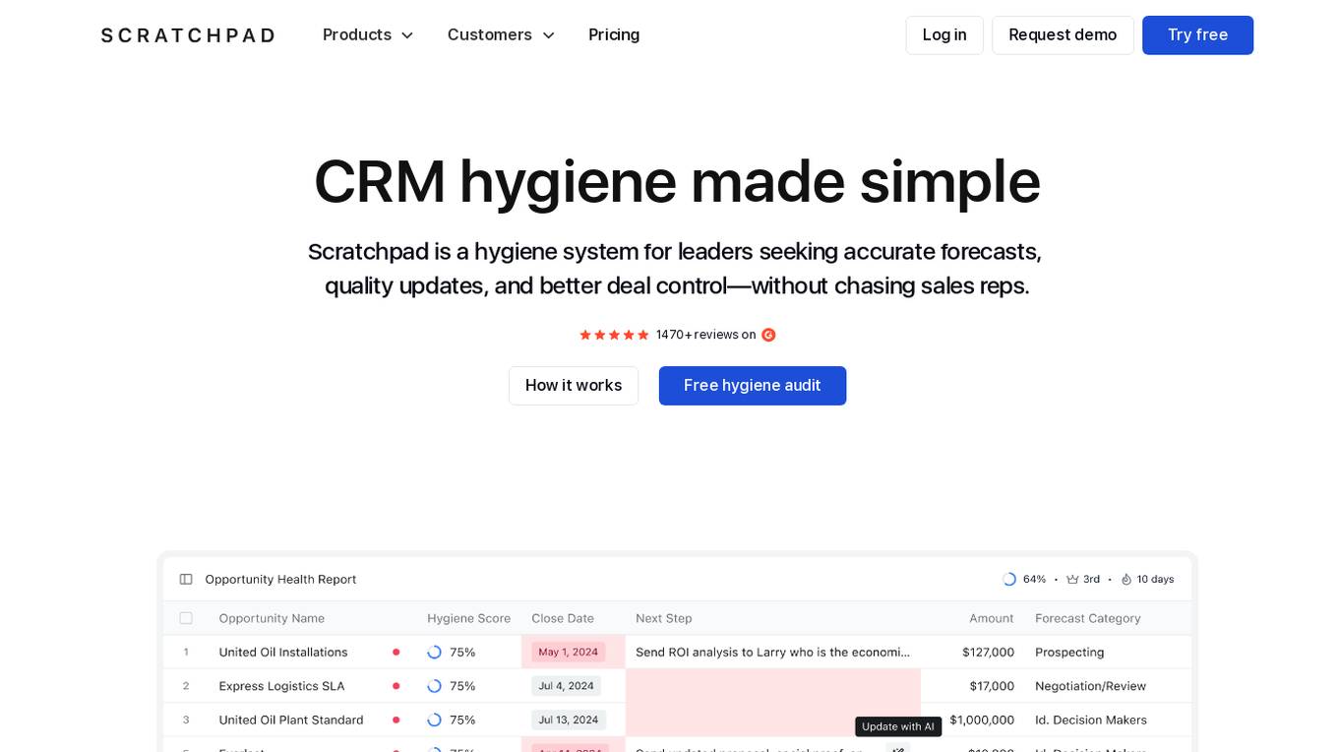Click the Close Date column header
This screenshot has height=752, width=1338.
(563, 618)
